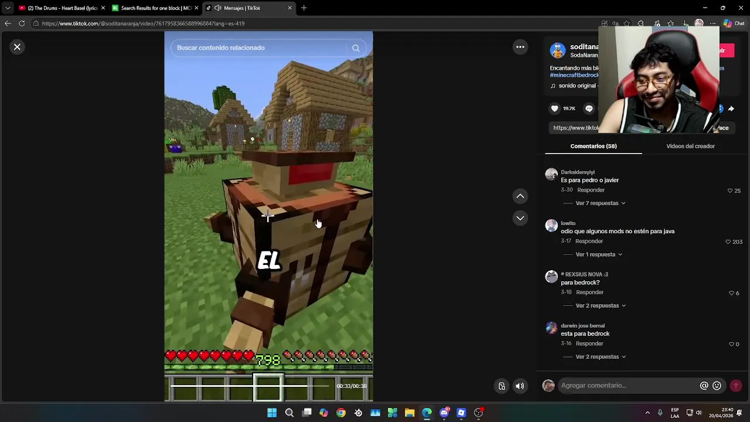Mute the video with the speaker icon
The width and height of the screenshot is (750, 422).
520,386
